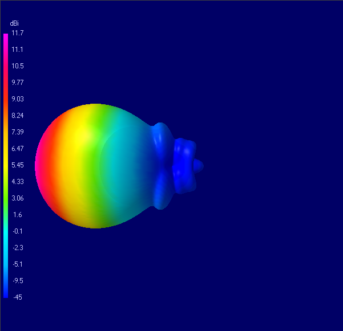Screen dimensions: 343x331
Task: Click the -45 scale value
Action: [18, 297]
